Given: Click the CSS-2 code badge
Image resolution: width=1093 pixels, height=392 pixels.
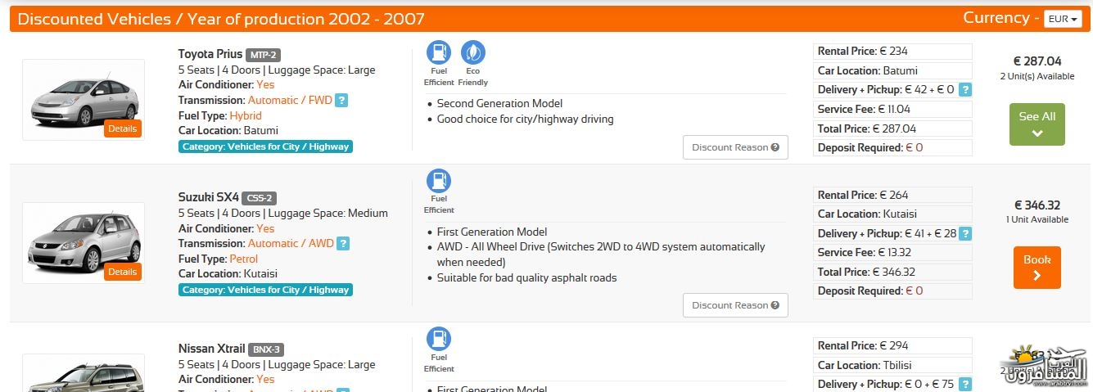Looking at the screenshot, I should [x=259, y=198].
